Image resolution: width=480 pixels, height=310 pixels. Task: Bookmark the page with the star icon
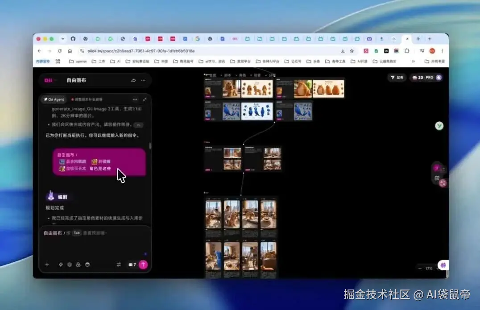352,51
